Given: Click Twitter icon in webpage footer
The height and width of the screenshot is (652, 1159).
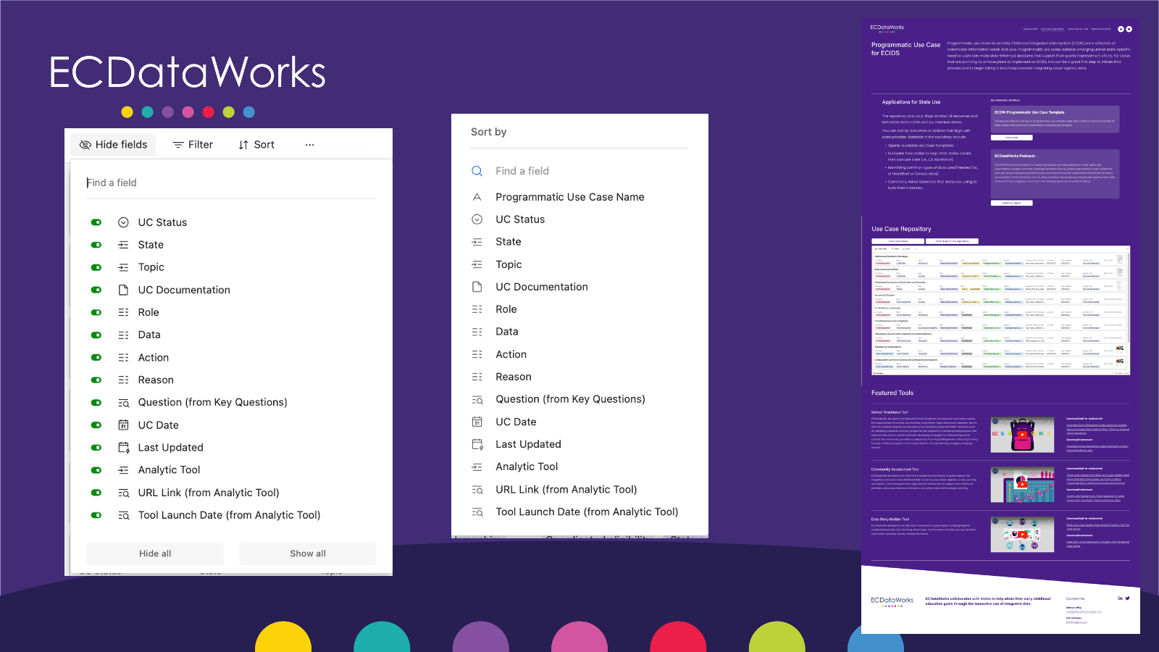Looking at the screenshot, I should (x=1128, y=598).
